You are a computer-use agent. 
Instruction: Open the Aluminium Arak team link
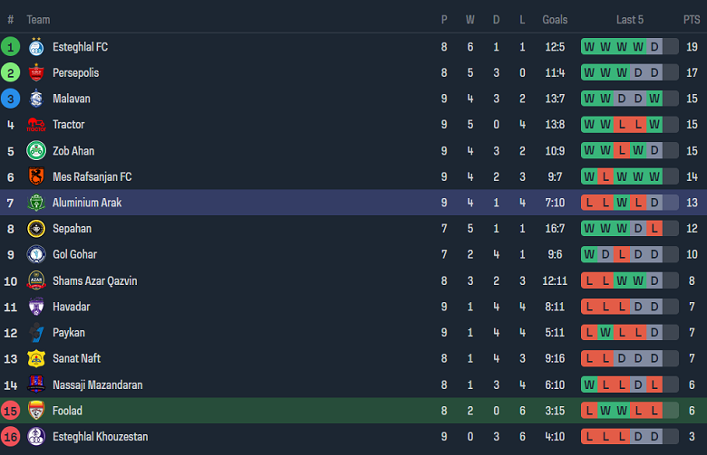coord(87,203)
